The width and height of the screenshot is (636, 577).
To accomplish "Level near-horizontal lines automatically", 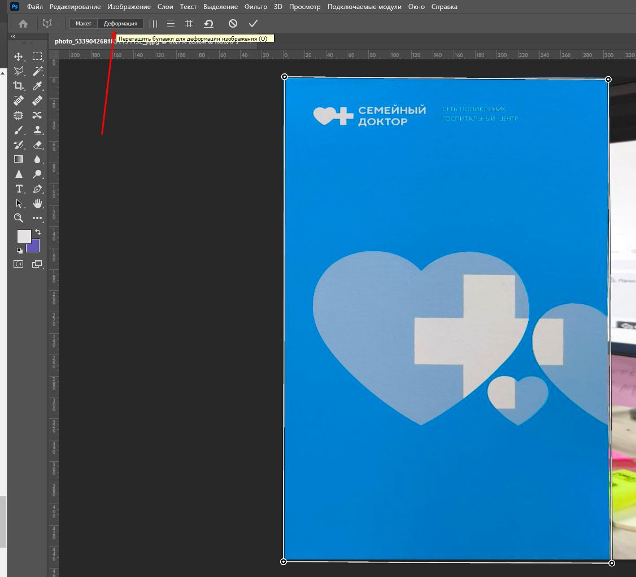I will coord(171,24).
